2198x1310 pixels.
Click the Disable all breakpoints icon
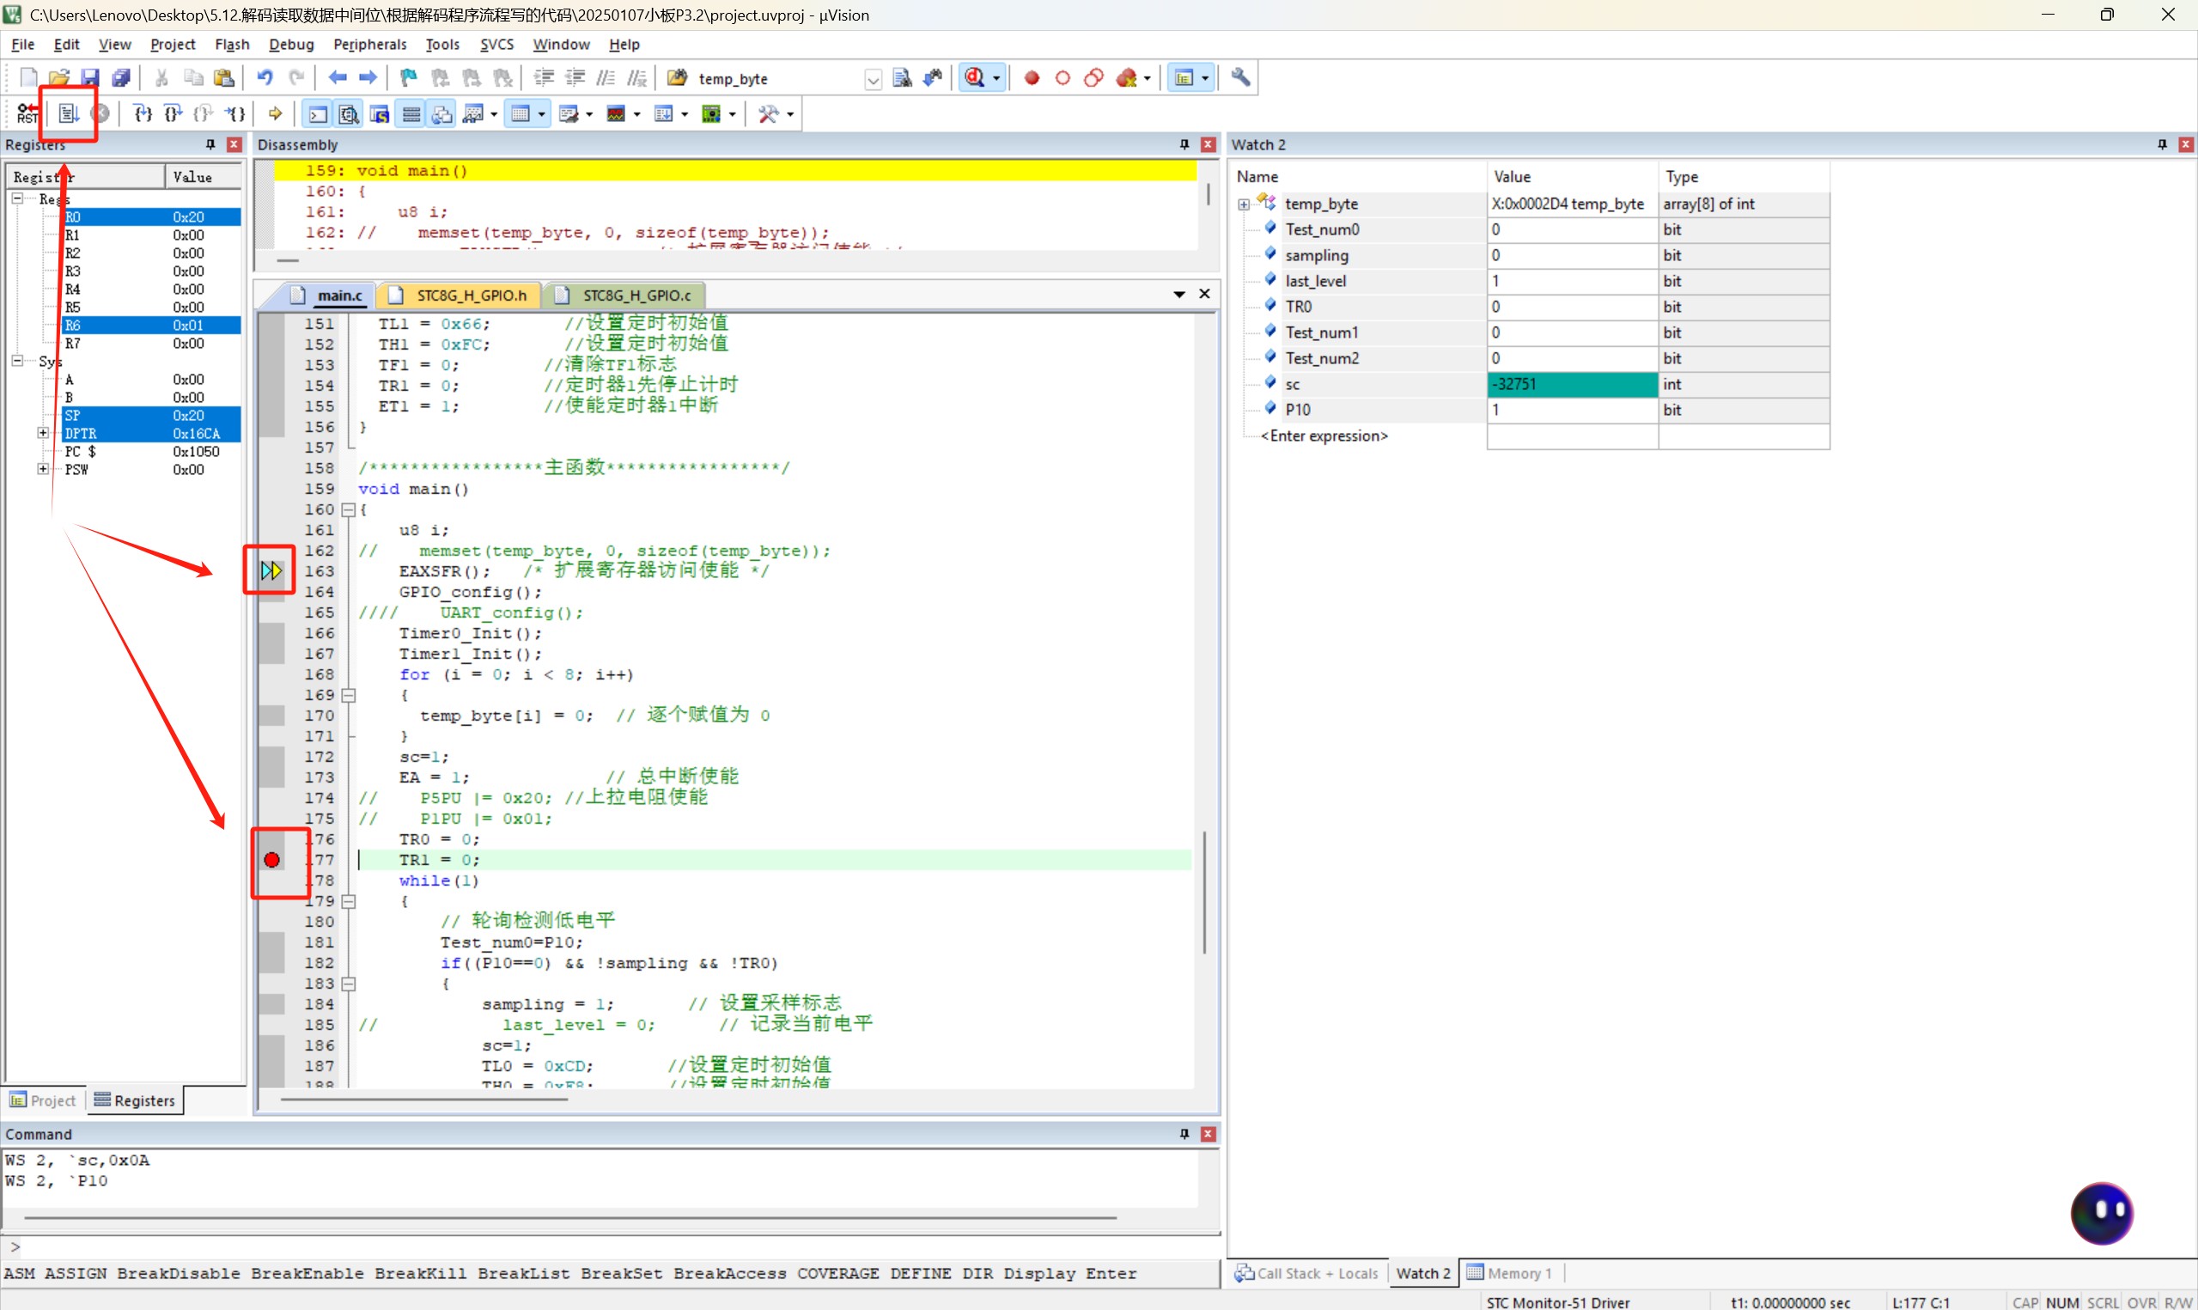(x=1093, y=77)
